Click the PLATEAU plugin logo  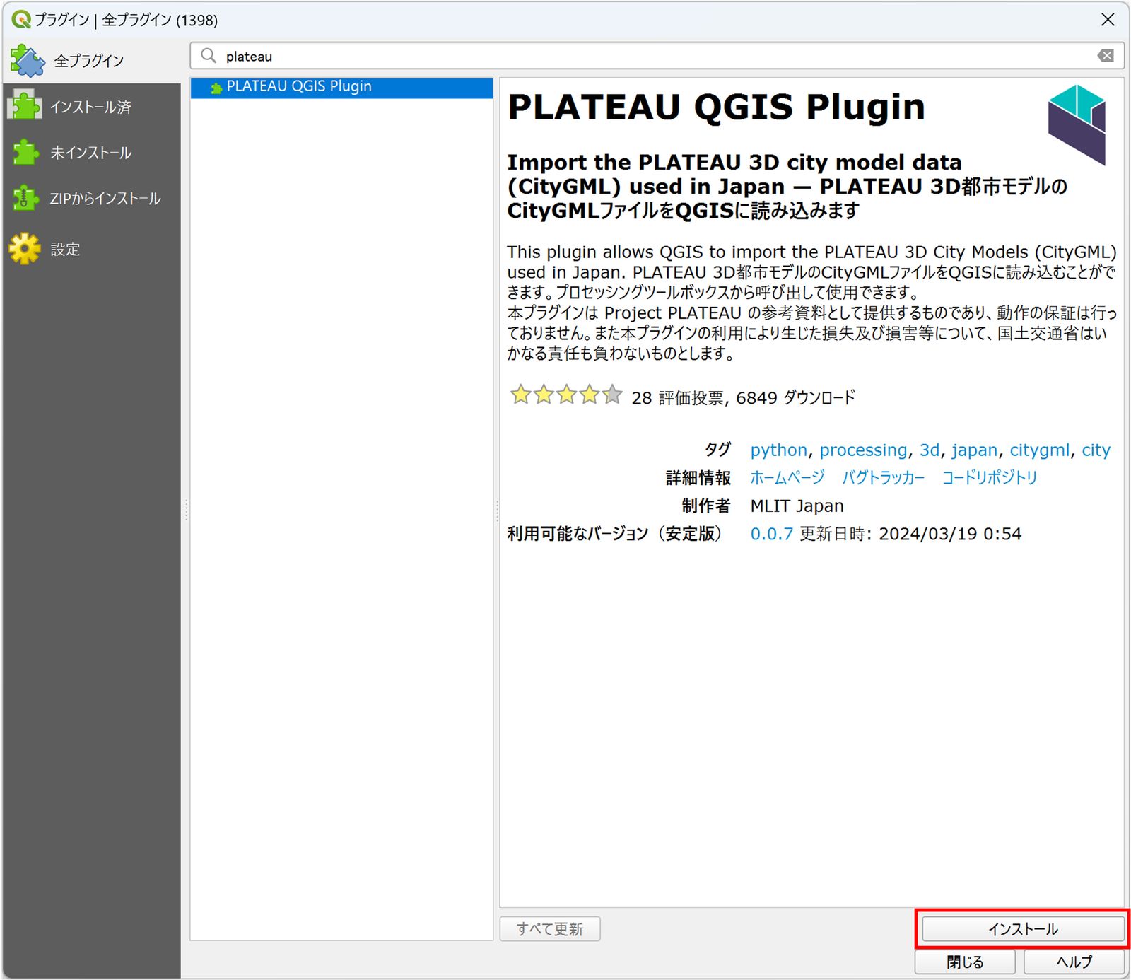[1077, 124]
